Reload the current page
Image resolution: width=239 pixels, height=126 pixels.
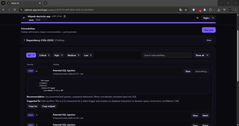[15, 10]
